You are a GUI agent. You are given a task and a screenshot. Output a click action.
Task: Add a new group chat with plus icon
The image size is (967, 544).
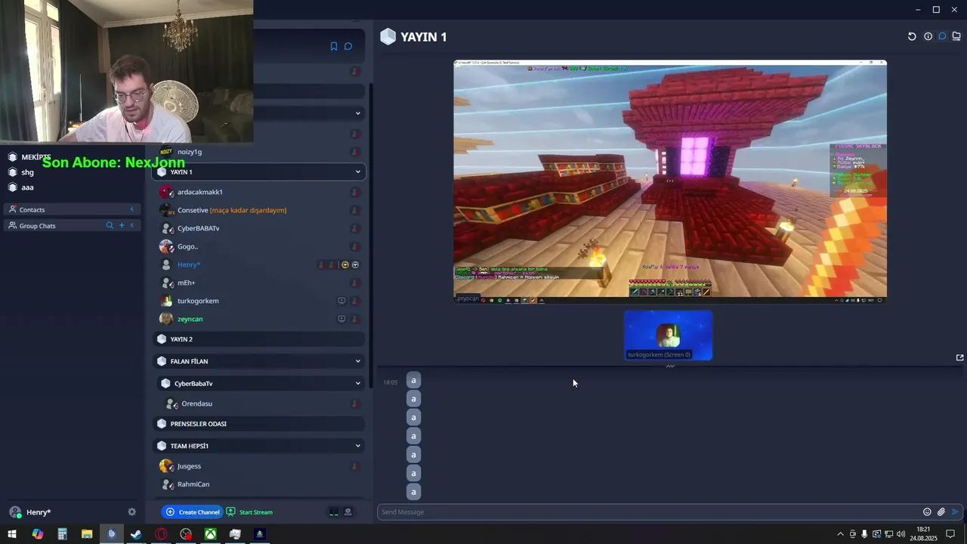click(121, 225)
